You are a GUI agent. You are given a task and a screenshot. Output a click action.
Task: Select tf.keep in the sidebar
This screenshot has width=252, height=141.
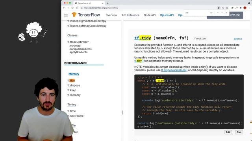(72, 90)
